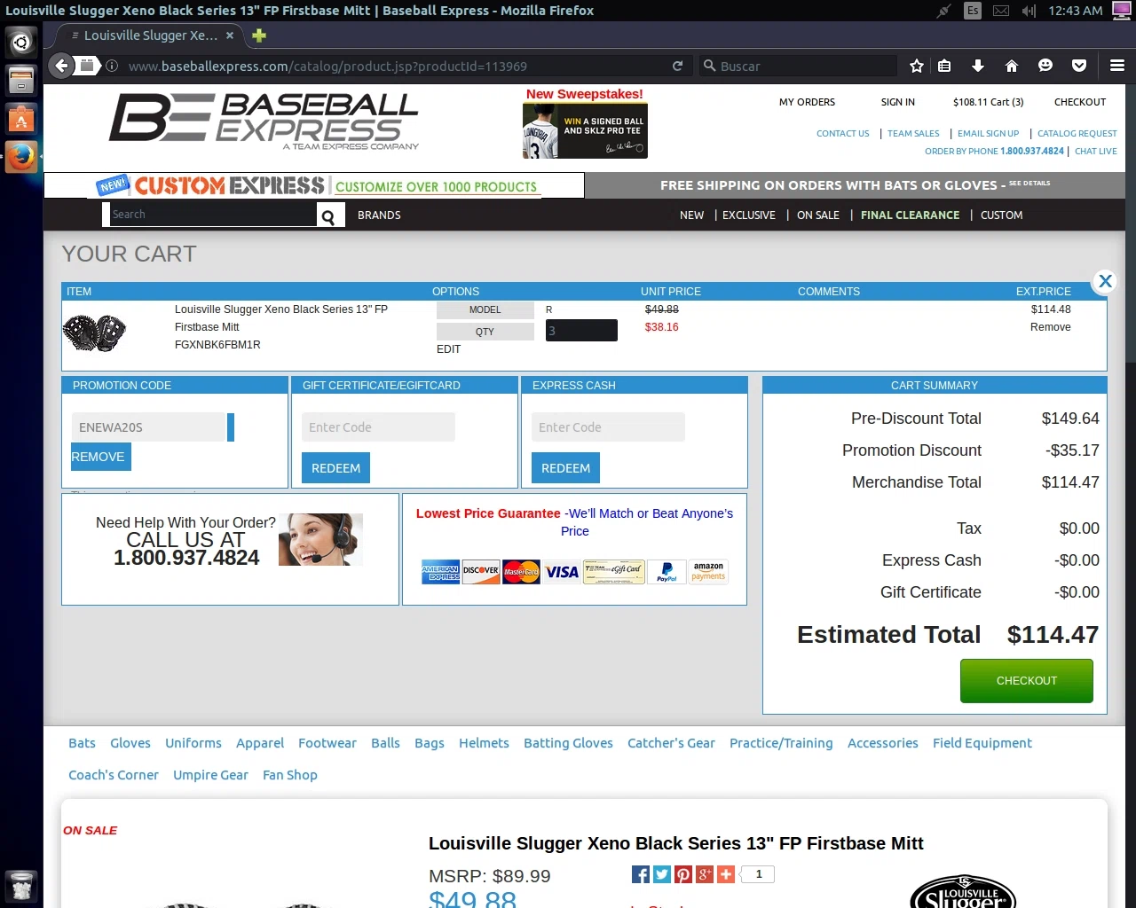The image size is (1136, 908).
Task: Open CHAT LIVE link
Action: click(1096, 152)
